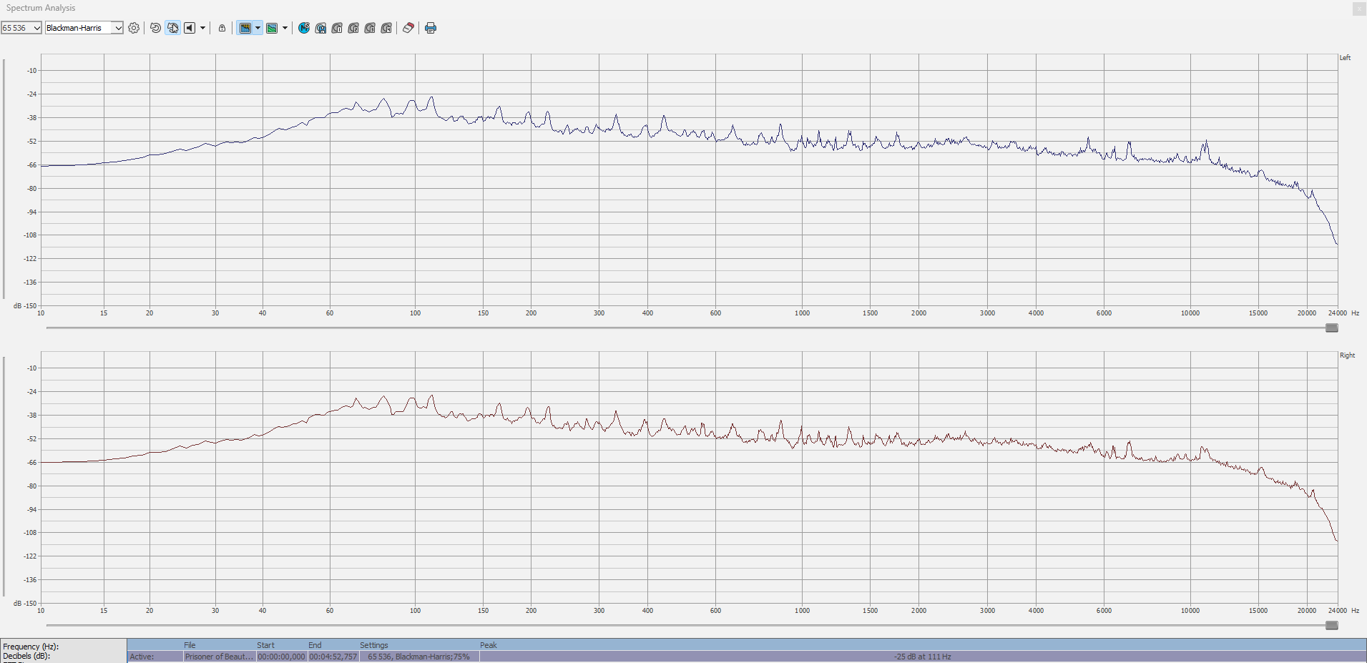
Task: Expand the speaker options dropdown arrow
Action: coord(203,28)
